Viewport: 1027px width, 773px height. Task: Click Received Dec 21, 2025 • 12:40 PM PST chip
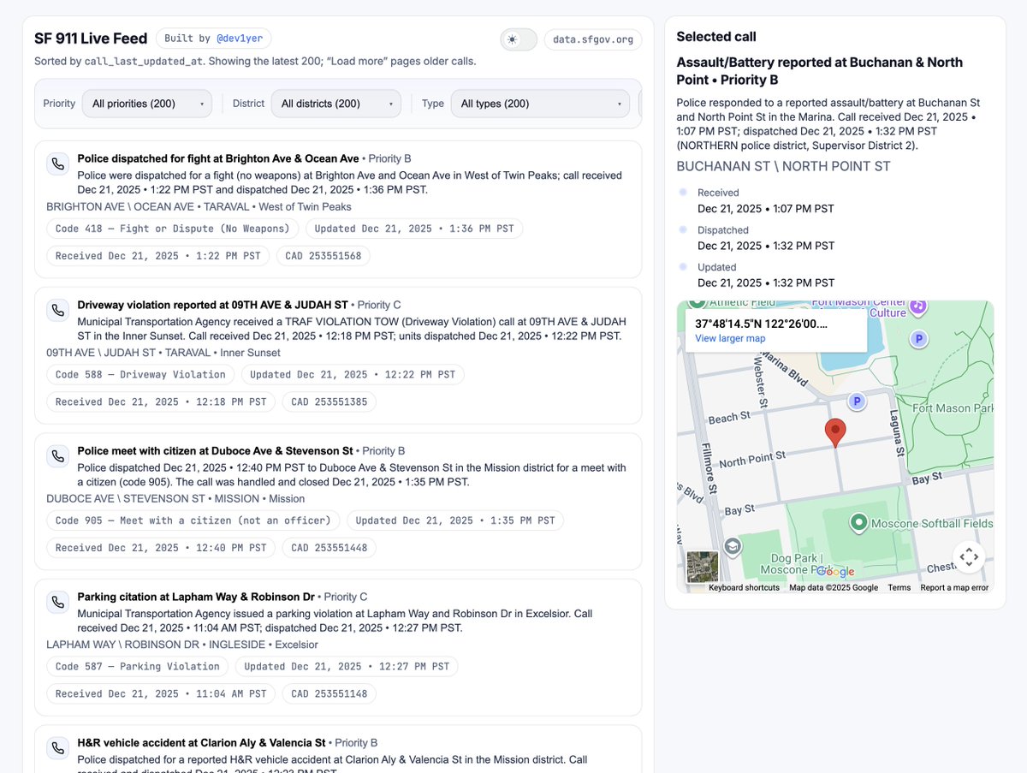(x=161, y=548)
